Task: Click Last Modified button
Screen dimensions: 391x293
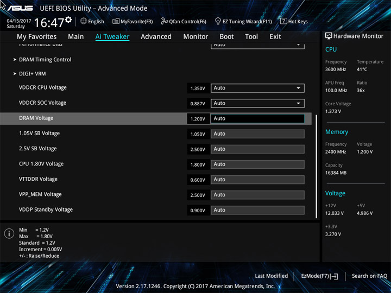Action: click(x=272, y=276)
